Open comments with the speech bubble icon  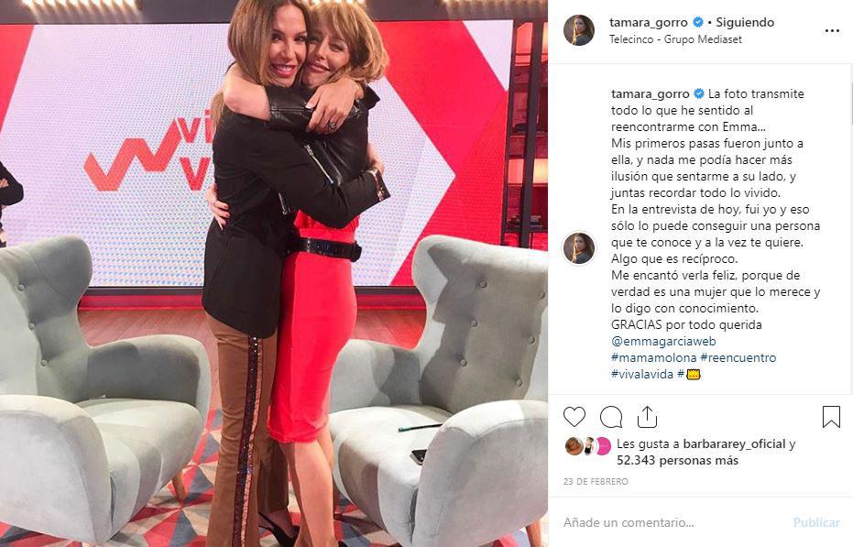tap(611, 417)
